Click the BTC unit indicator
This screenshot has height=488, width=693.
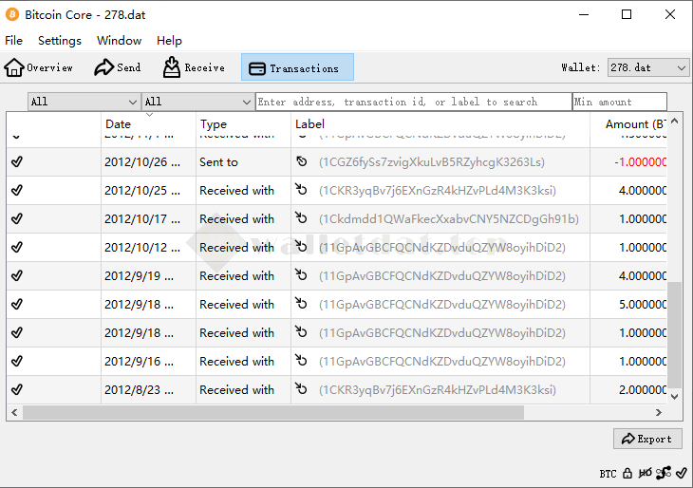pos(608,474)
